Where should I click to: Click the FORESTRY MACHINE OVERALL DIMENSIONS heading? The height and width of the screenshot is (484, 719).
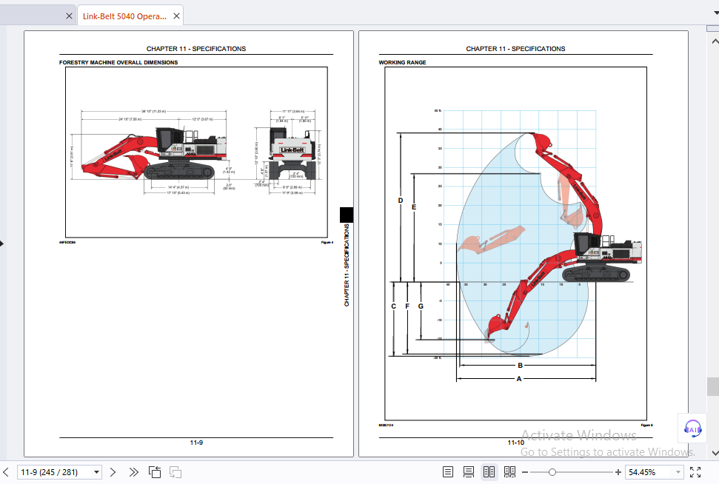(x=118, y=62)
